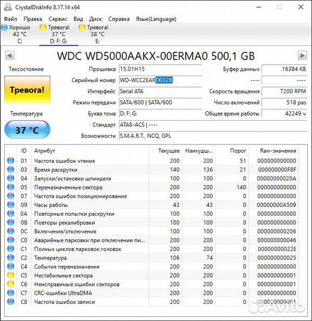Open the Файл menu

[x=11, y=19]
